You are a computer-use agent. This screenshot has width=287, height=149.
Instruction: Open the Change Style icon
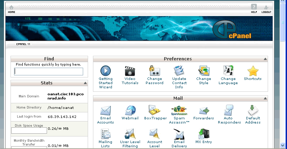203,70
